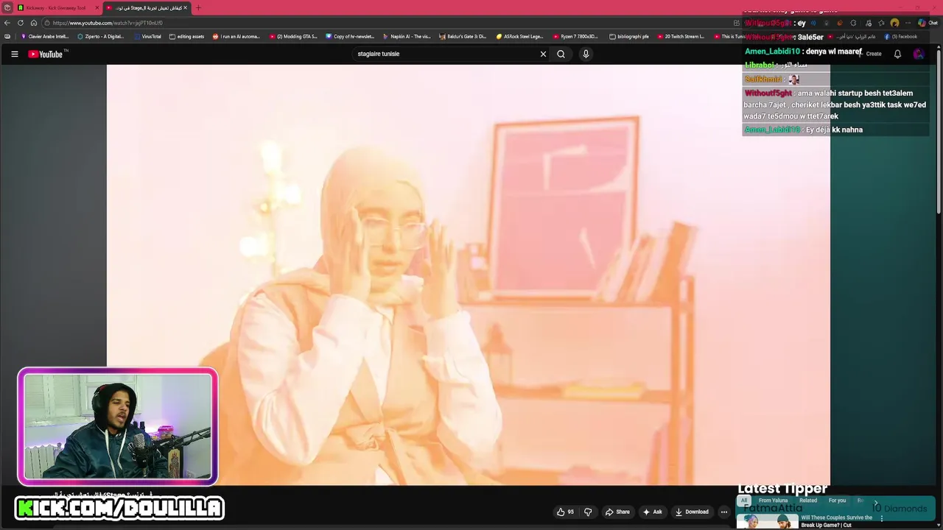This screenshot has height=530, width=943.
Task: Click the video player area
Action: point(469,275)
